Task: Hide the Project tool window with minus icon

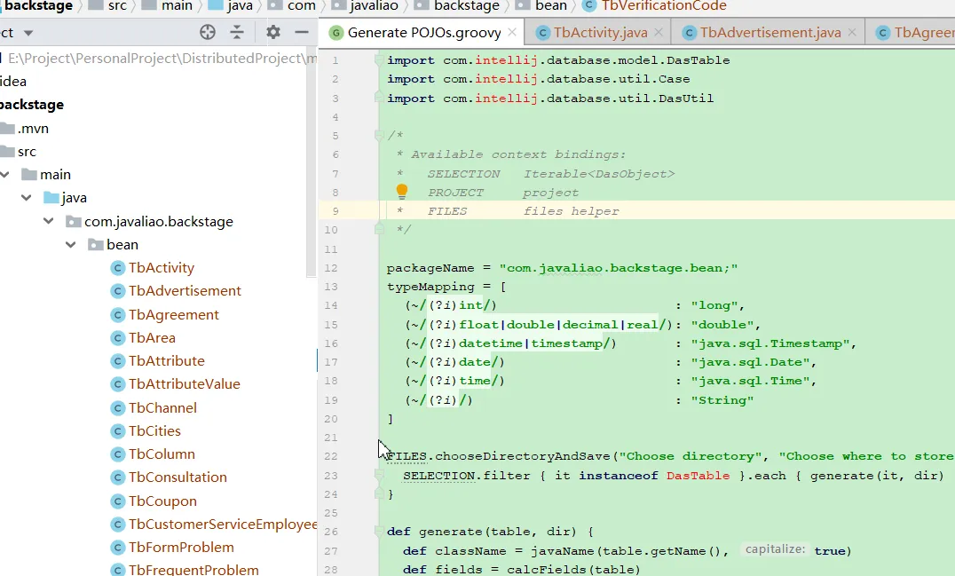Action: point(302,32)
